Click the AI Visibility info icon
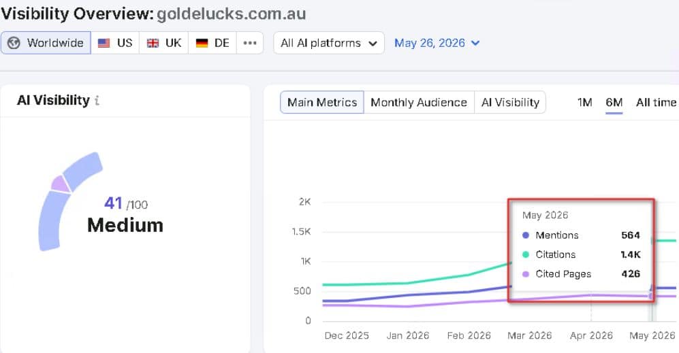 tap(97, 101)
